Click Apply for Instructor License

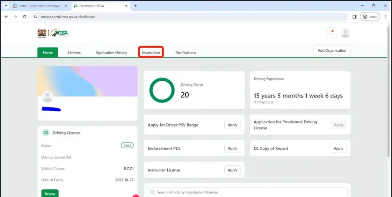click(x=232, y=170)
